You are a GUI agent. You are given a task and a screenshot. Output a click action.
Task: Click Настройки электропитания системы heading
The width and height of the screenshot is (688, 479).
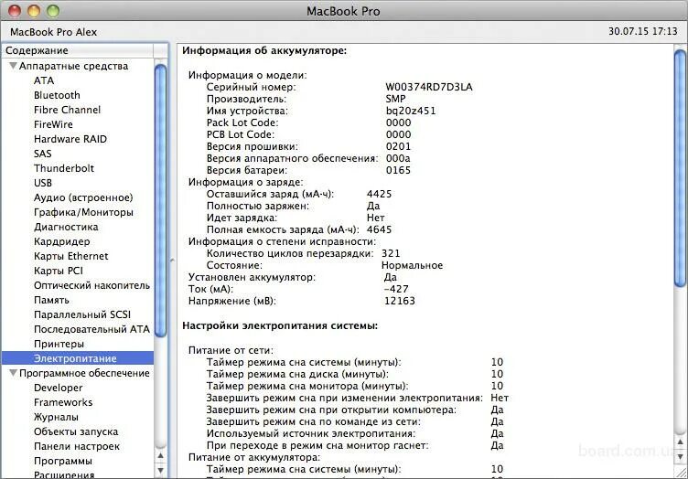(x=280, y=325)
